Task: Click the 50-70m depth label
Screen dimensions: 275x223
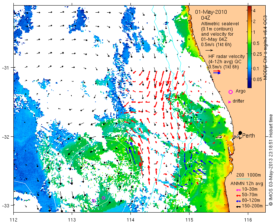Action: click(x=250, y=195)
